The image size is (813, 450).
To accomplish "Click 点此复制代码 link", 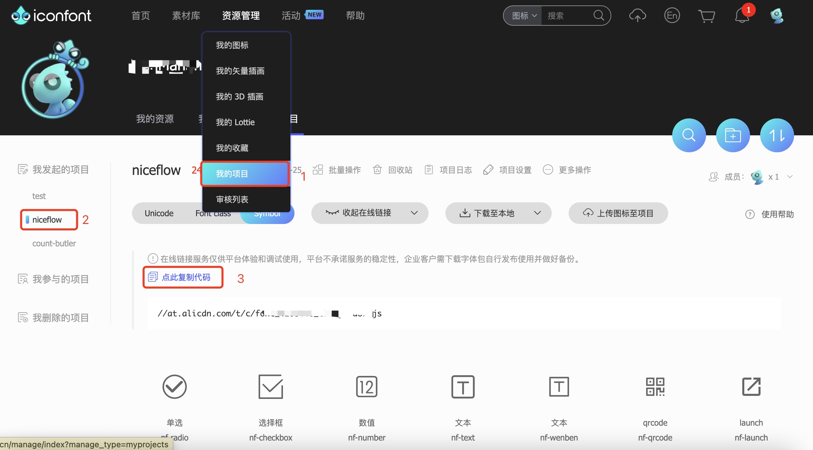I will (186, 277).
